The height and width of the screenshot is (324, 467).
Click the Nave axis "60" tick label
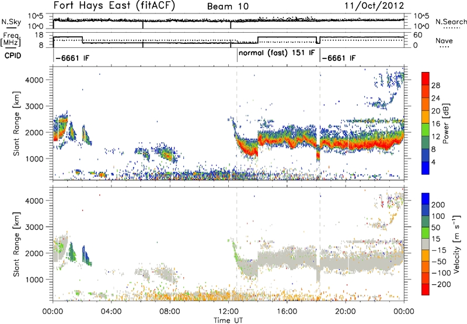pos(418,35)
